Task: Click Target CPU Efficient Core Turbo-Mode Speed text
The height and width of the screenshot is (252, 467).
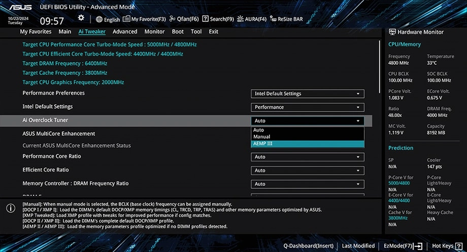Action: 103,54
